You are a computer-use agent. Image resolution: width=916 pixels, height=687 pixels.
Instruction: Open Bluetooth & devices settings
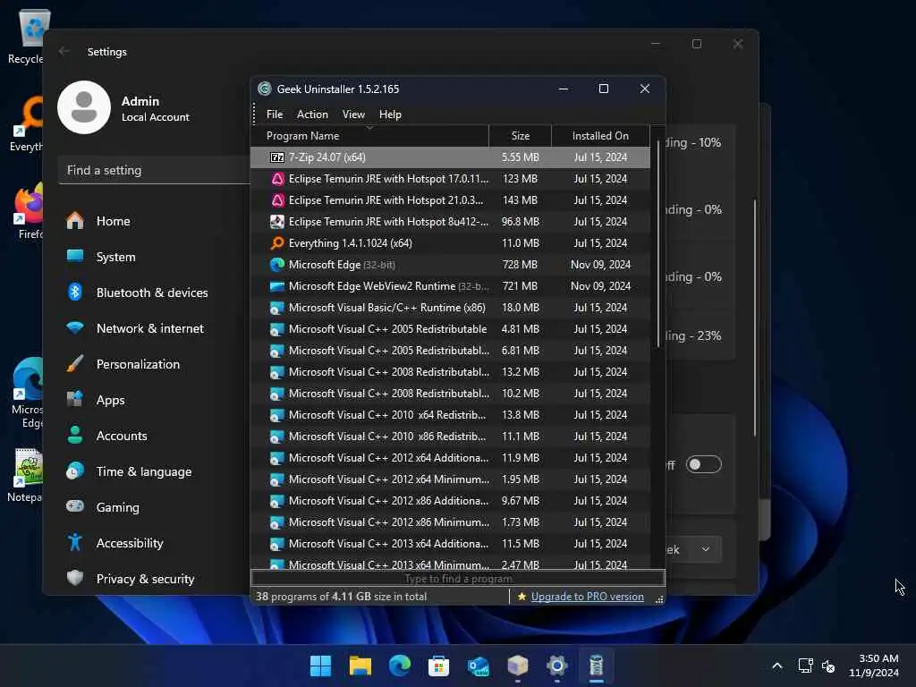[153, 293]
